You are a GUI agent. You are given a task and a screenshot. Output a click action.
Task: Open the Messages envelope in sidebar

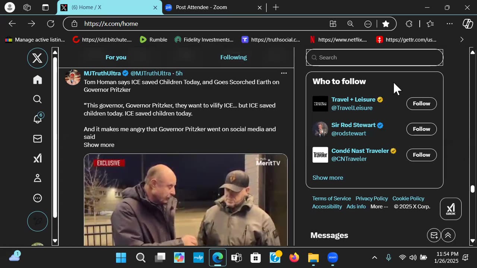coord(37,139)
